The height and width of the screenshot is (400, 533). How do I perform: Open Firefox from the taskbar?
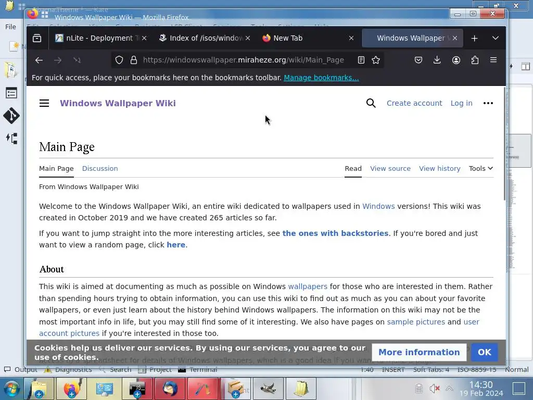pos(71,389)
